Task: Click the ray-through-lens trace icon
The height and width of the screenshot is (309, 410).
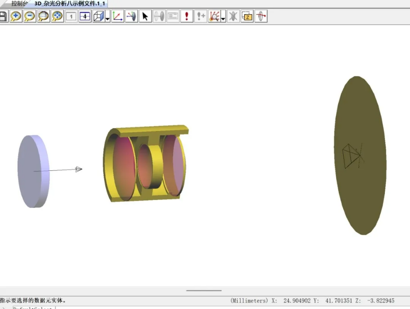Action: point(131,17)
